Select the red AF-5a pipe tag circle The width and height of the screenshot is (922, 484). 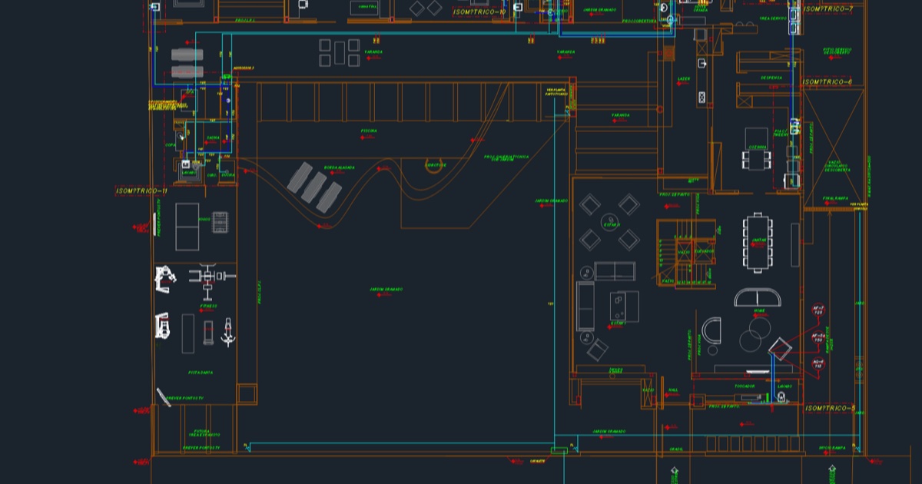click(x=818, y=336)
